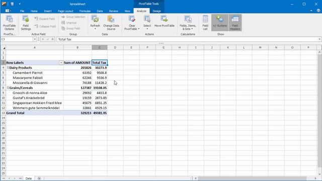The width and height of the screenshot is (322, 181).
Task: Select the Mozzarella di Giovanni cell
Action: pyautogui.click(x=35, y=82)
